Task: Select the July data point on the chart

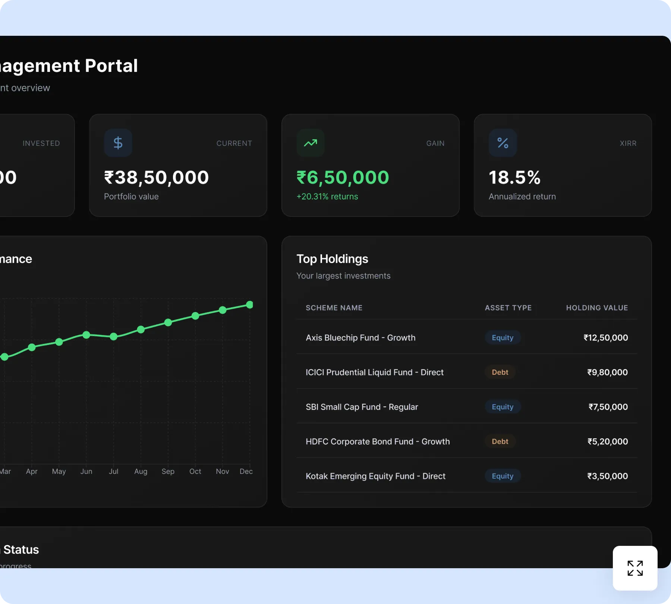Action: click(x=114, y=337)
